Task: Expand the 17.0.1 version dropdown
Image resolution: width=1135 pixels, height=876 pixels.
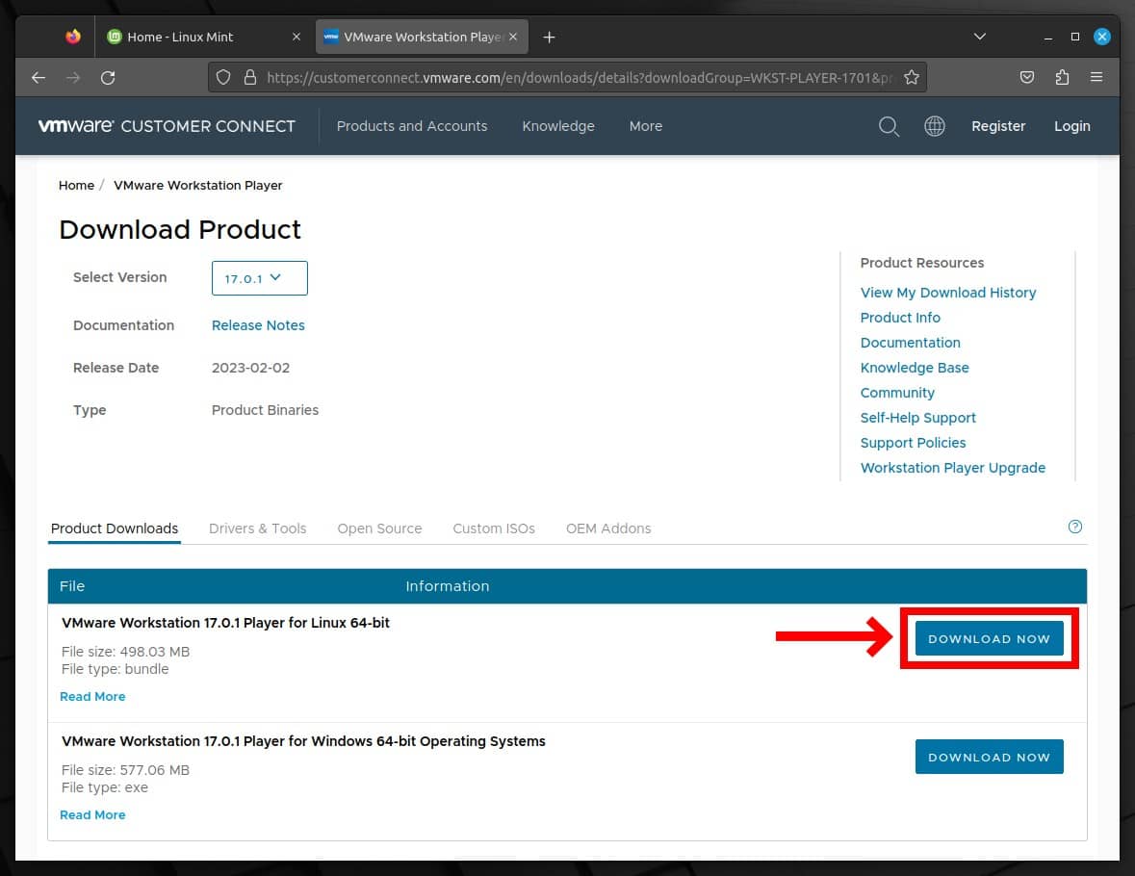Action: coord(259,278)
